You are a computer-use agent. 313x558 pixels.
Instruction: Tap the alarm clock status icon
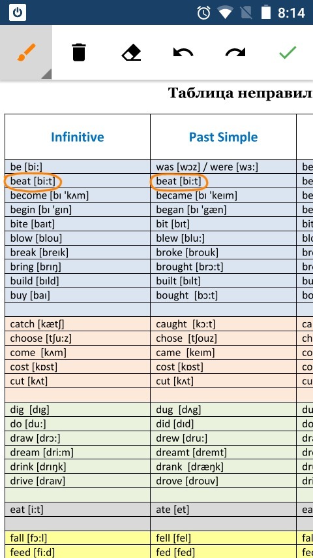(x=204, y=13)
